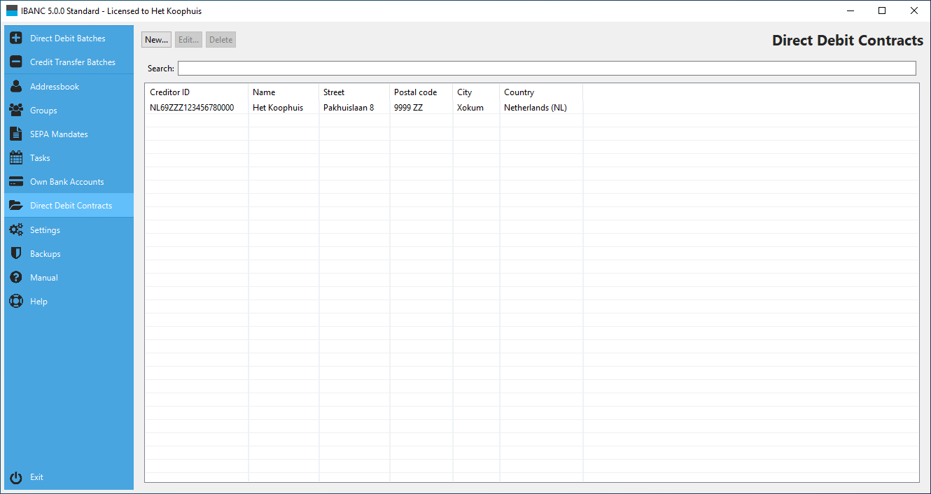931x494 pixels.
Task: Focus the Search input field
Action: pos(547,69)
